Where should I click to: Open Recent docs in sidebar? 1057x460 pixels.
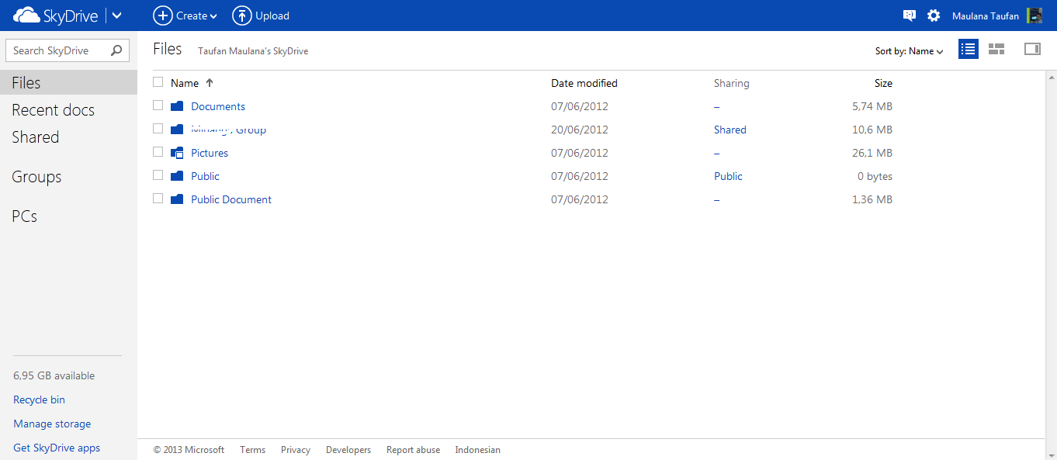pos(53,110)
